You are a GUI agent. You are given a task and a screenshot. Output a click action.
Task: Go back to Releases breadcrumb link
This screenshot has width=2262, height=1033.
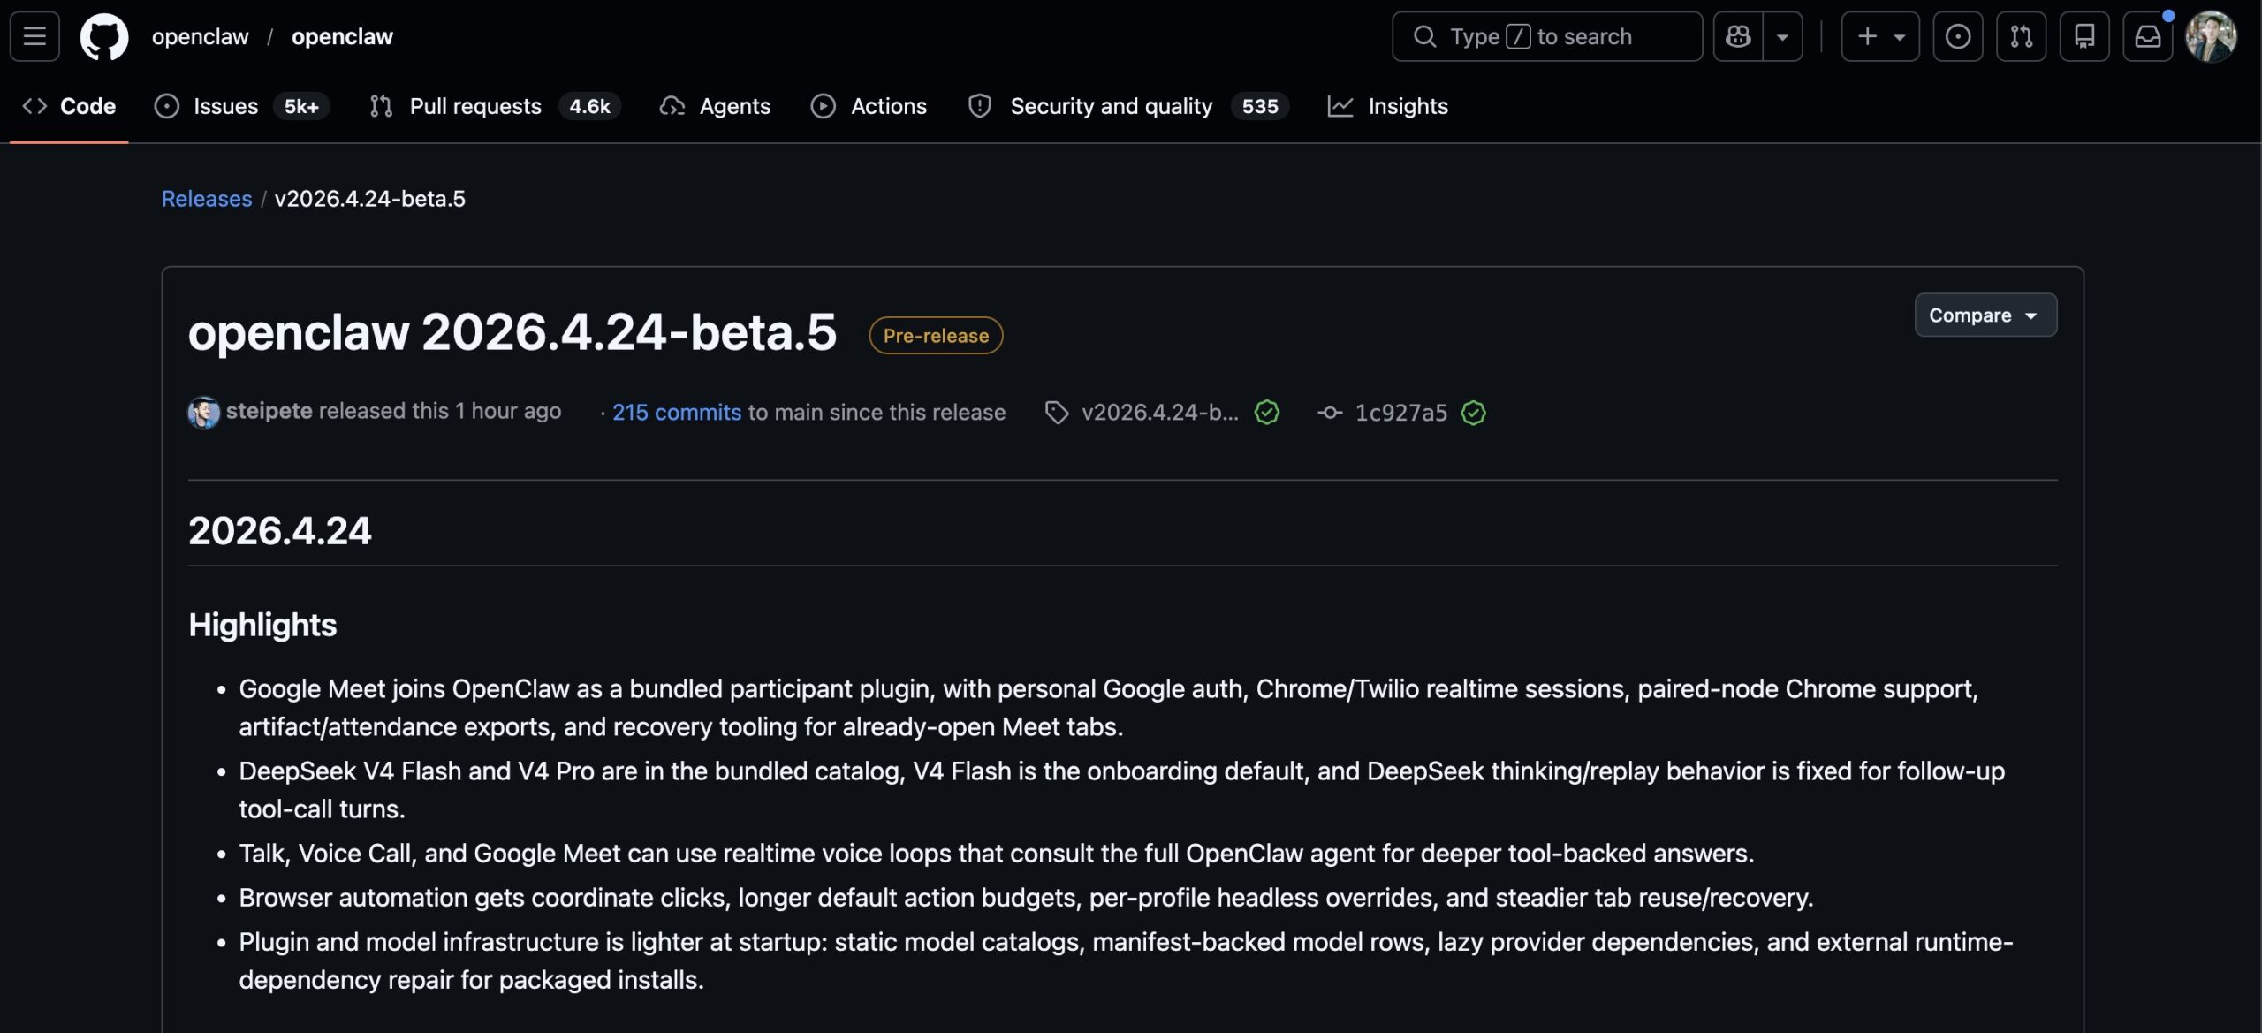tap(207, 199)
